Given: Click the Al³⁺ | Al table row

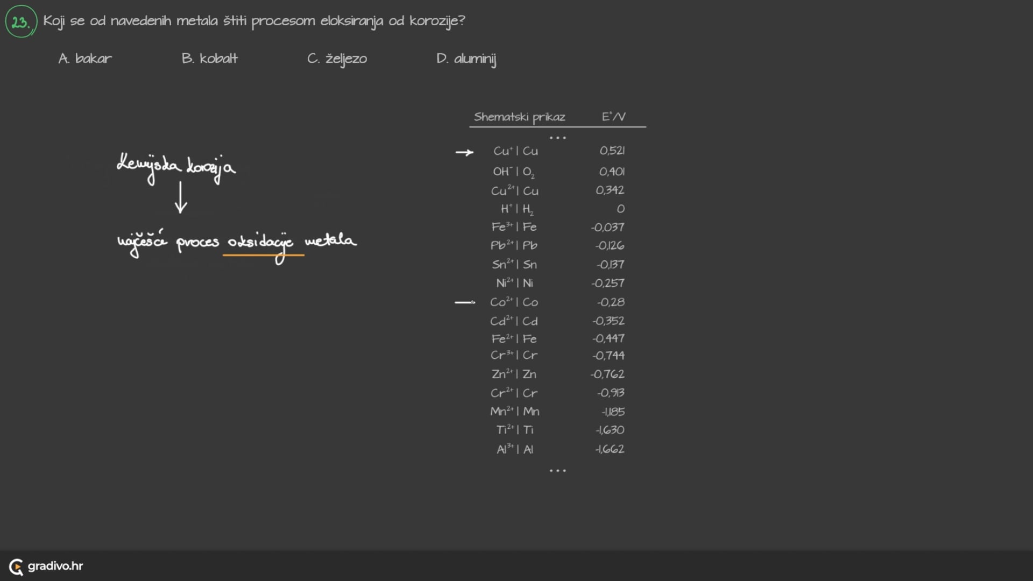Looking at the screenshot, I should [x=515, y=449].
